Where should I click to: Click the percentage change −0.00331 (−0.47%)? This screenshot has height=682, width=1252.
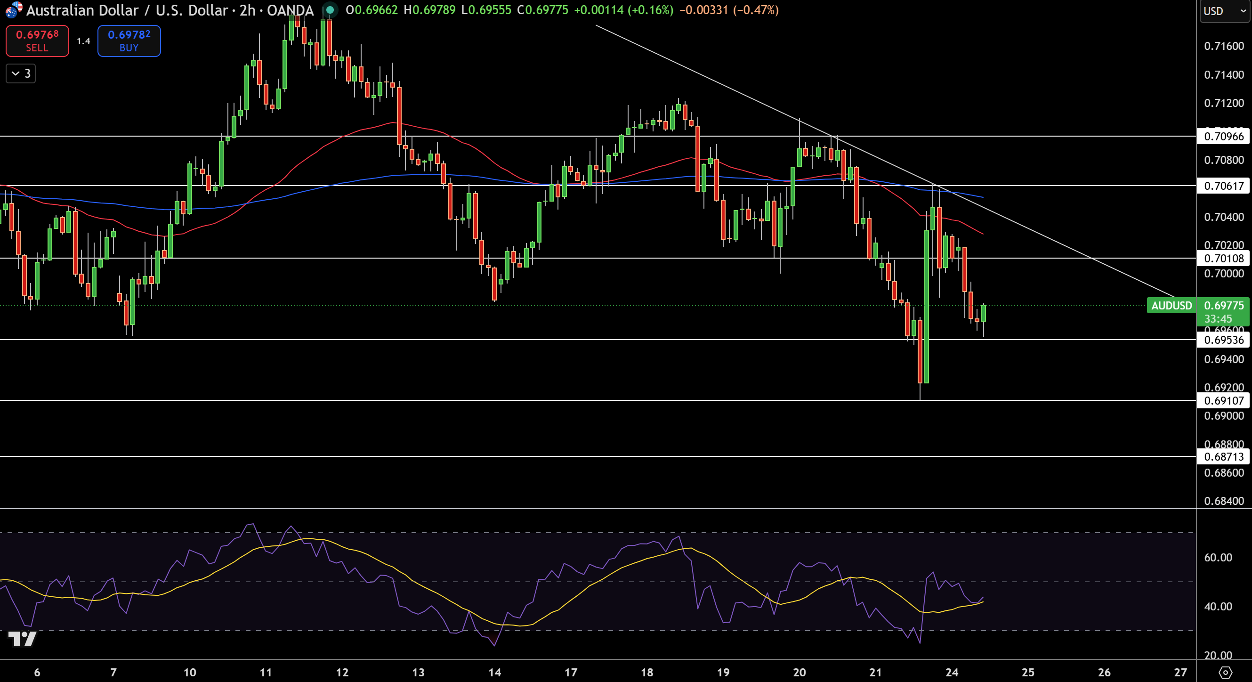point(728,10)
